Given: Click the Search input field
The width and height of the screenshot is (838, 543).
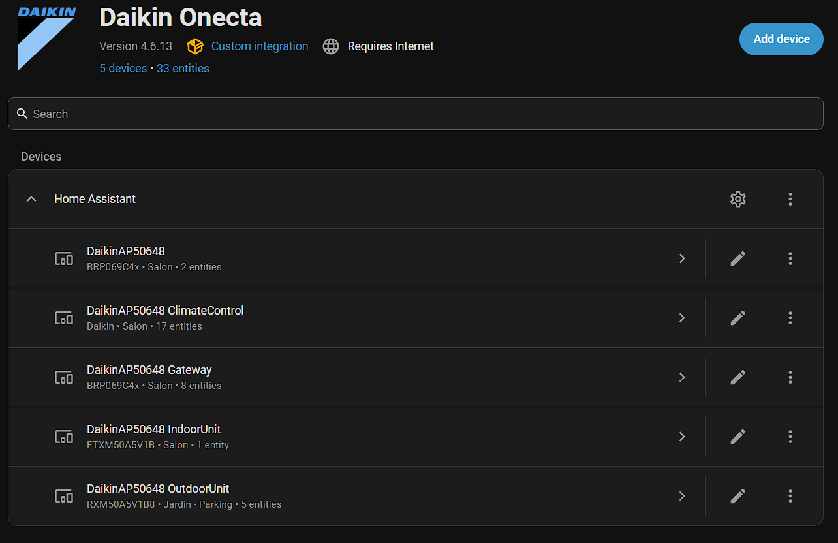Looking at the screenshot, I should pos(415,114).
